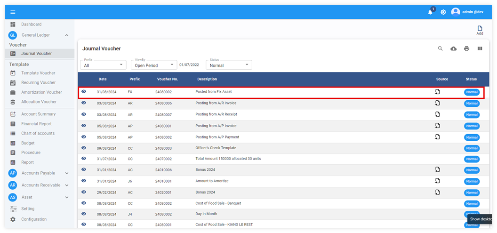Open source document for voucher 24080006
This screenshot has width=497, height=233.
point(437,103)
